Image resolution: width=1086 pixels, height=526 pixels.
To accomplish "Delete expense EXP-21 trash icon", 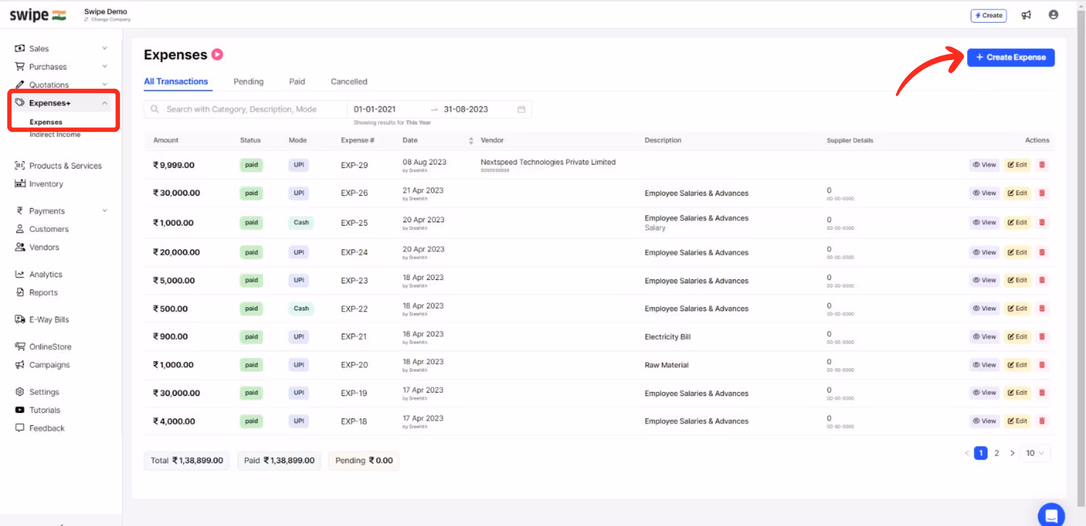I will [x=1042, y=337].
